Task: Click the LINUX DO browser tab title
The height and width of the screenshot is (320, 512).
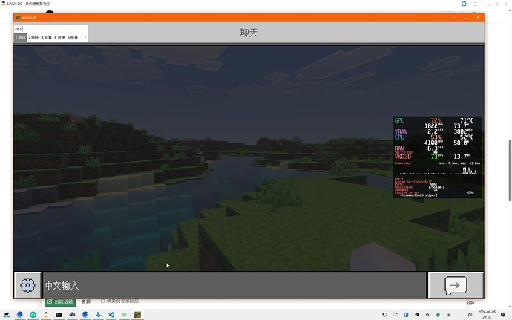Action: [x=28, y=4]
